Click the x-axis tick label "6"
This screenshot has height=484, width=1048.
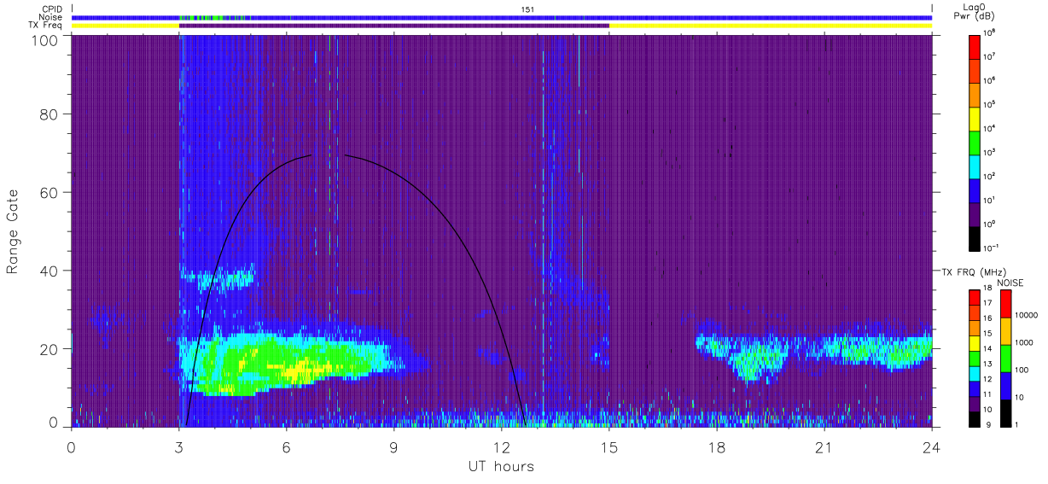(x=286, y=447)
